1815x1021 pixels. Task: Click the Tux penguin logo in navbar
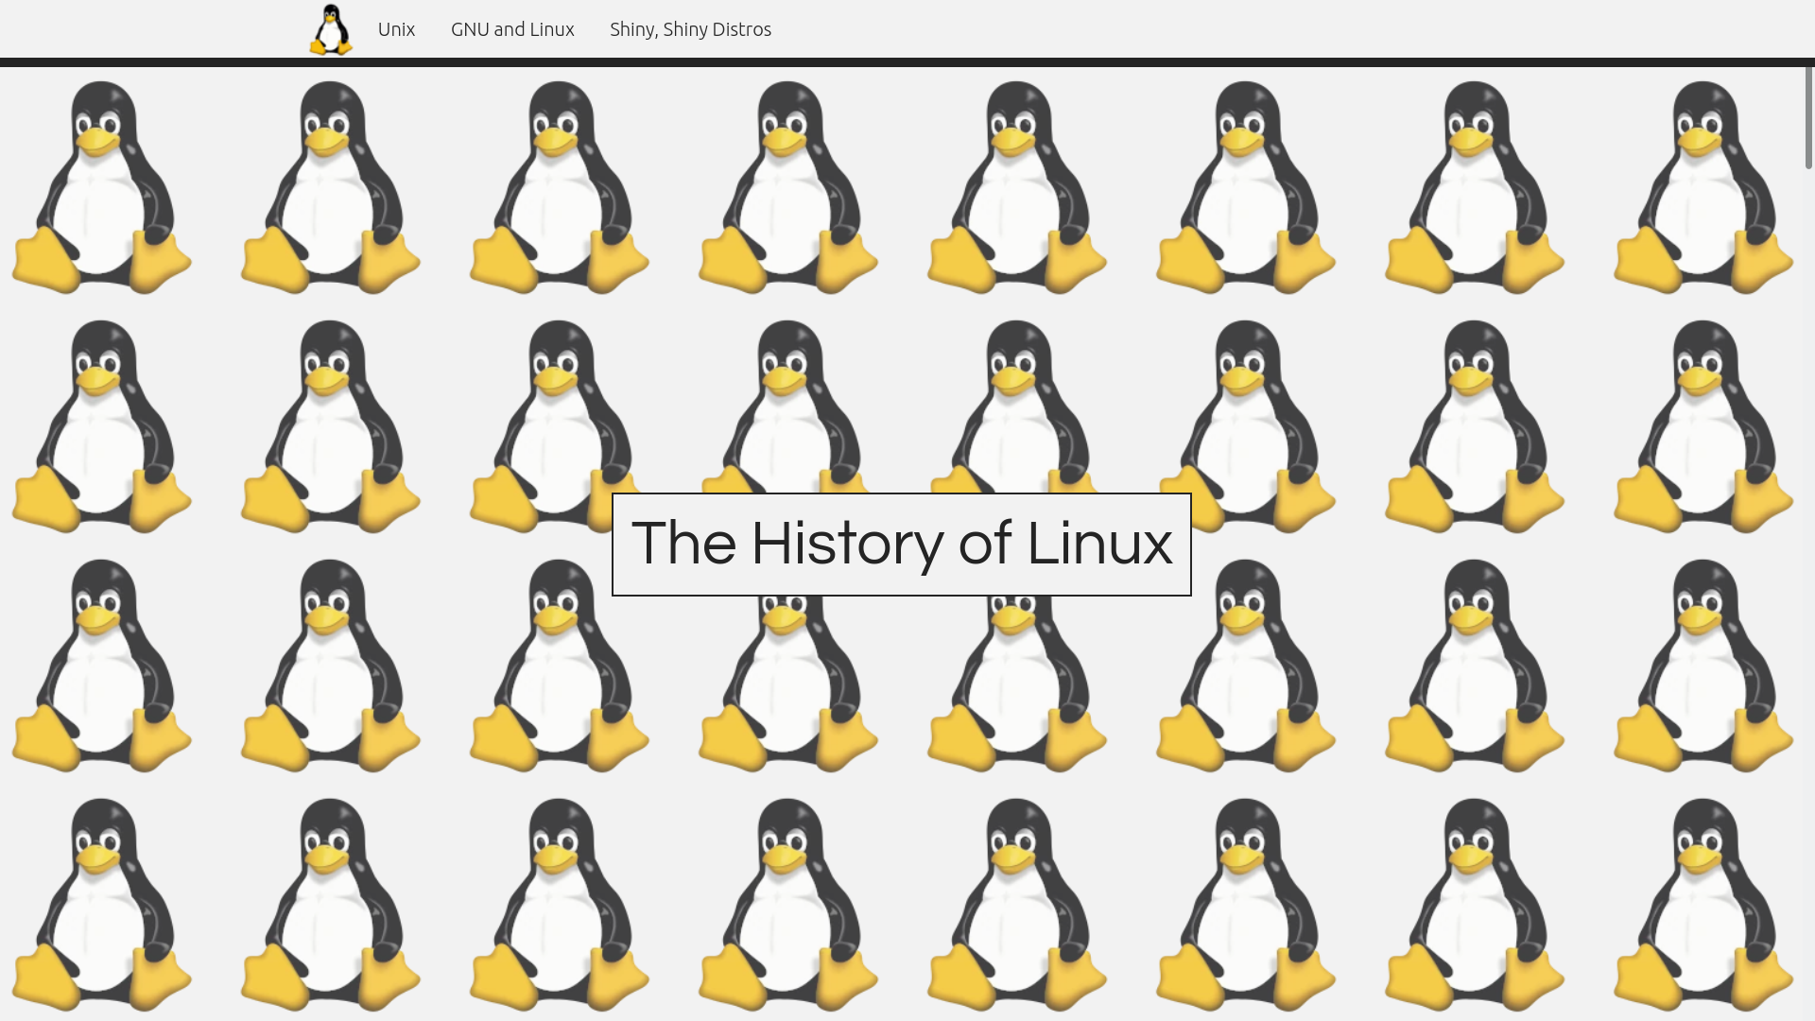coord(331,29)
